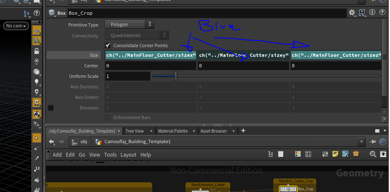Click network list view stripes icon

tap(281, 154)
